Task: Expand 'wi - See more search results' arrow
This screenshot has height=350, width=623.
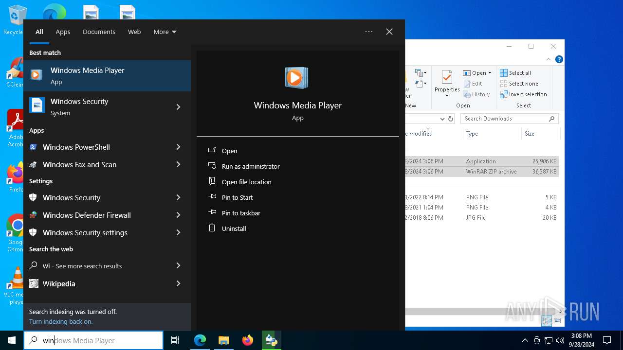Action: [x=178, y=265]
